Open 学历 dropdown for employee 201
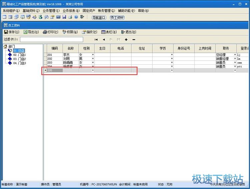This screenshot has height=189, width=250. (172, 55)
